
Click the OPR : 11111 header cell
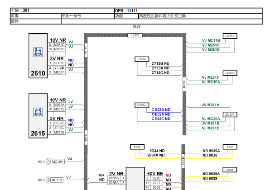point(188,11)
